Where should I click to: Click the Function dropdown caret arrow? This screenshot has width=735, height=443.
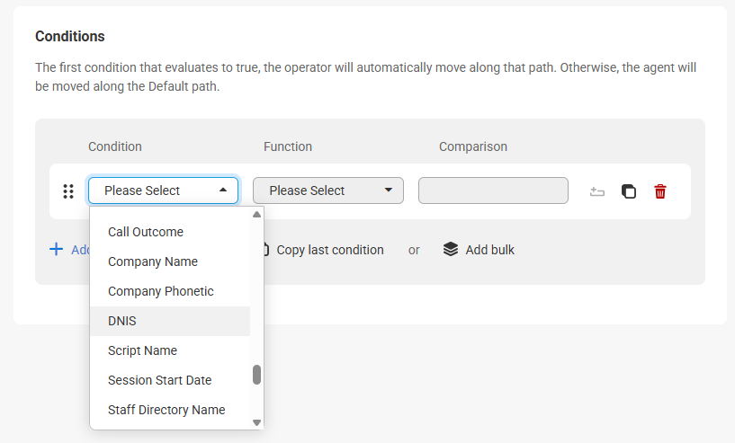(389, 190)
